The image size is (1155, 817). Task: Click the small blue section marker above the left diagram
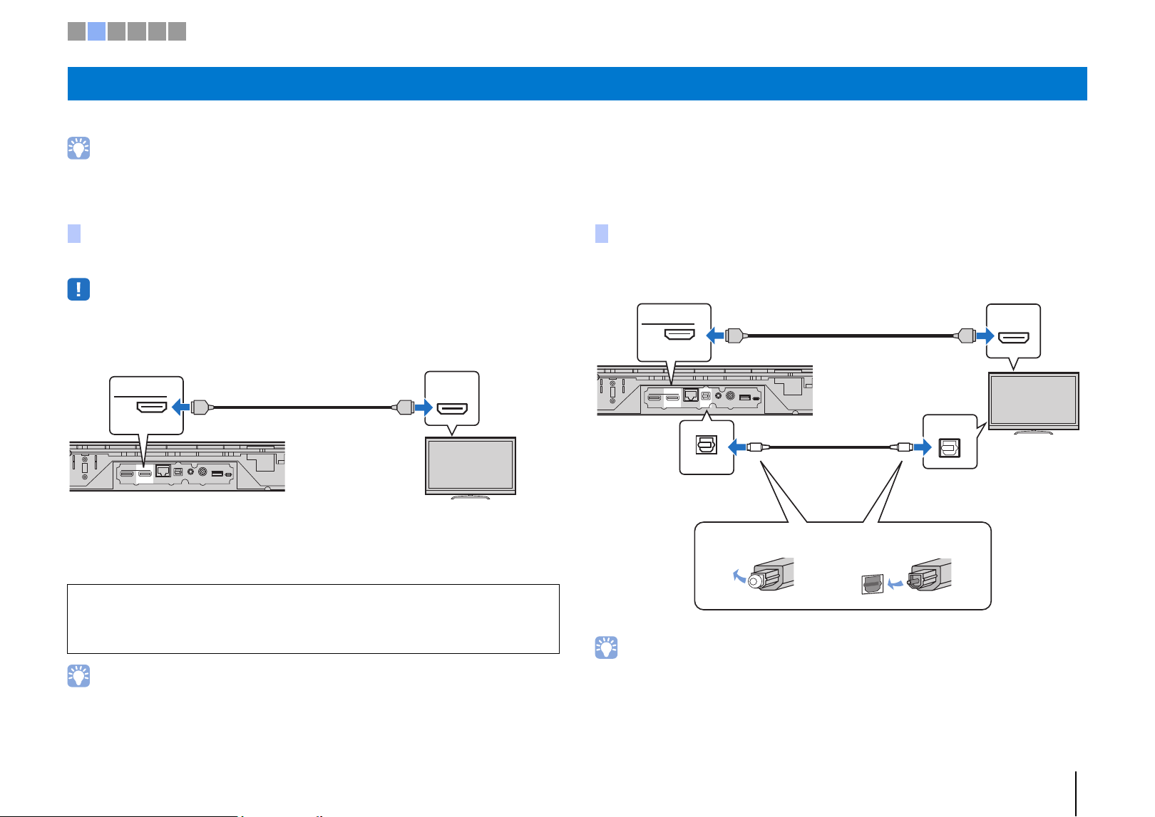pos(74,234)
